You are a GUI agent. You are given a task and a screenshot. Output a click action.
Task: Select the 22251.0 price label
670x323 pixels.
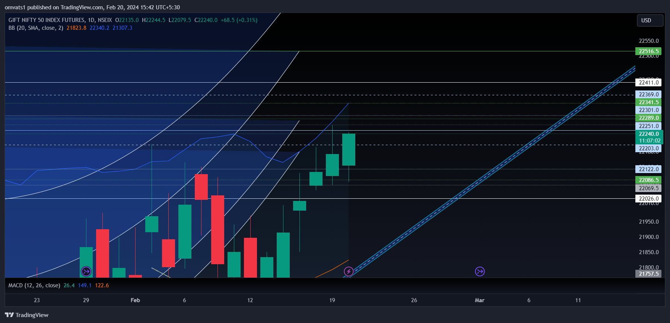648,126
